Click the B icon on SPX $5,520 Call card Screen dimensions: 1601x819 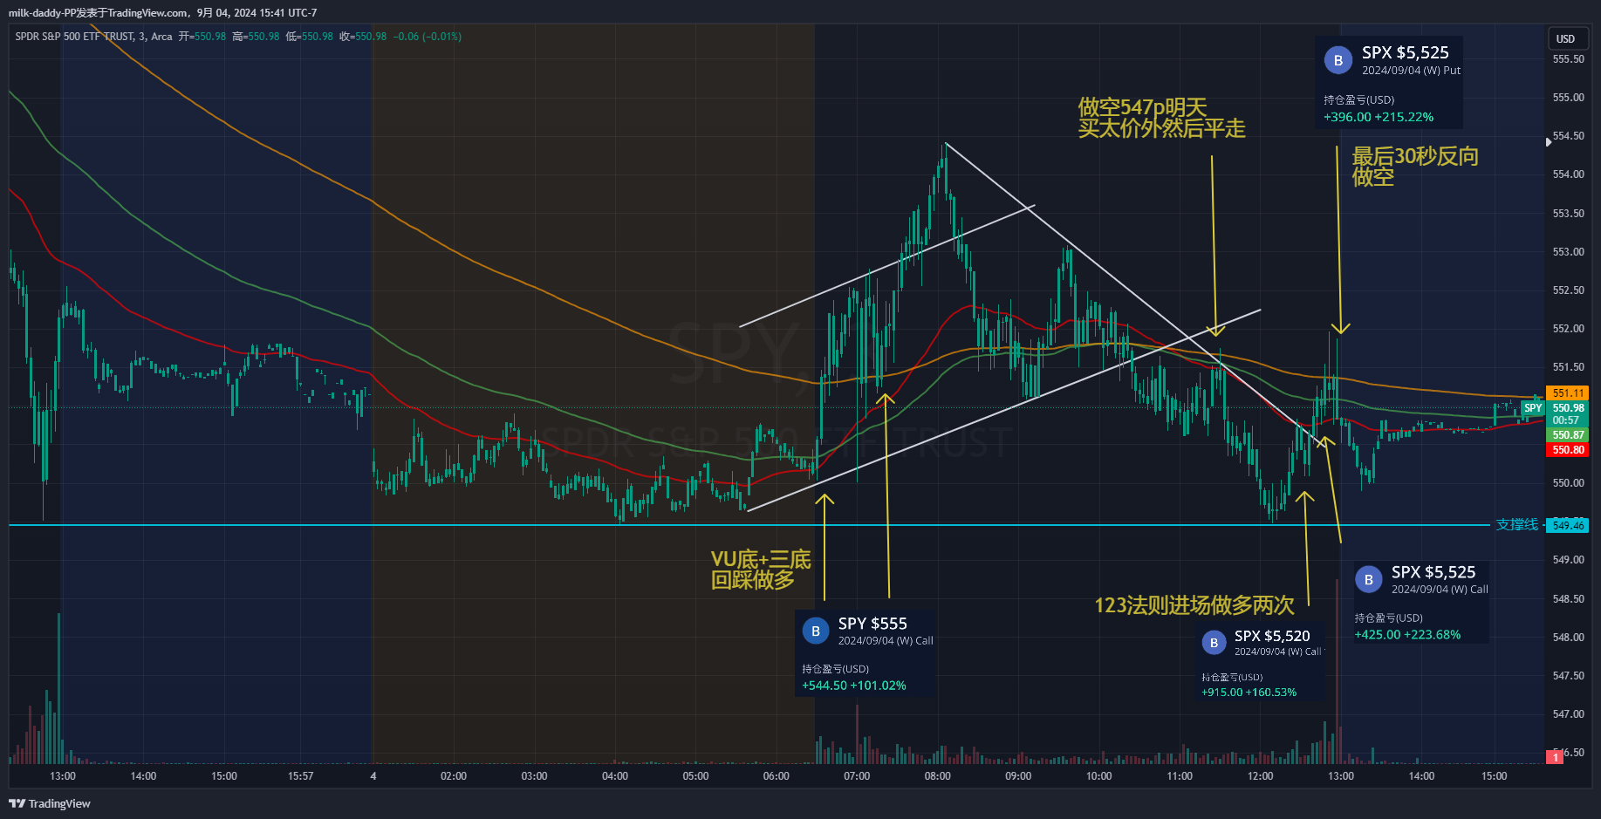pyautogui.click(x=1214, y=643)
